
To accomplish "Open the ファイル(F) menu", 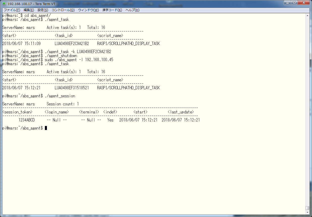I will pyautogui.click(x=12, y=10).
